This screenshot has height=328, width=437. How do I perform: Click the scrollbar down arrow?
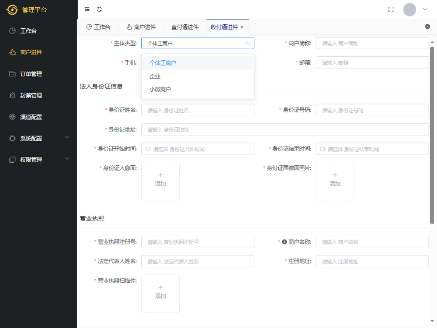pos(432,321)
